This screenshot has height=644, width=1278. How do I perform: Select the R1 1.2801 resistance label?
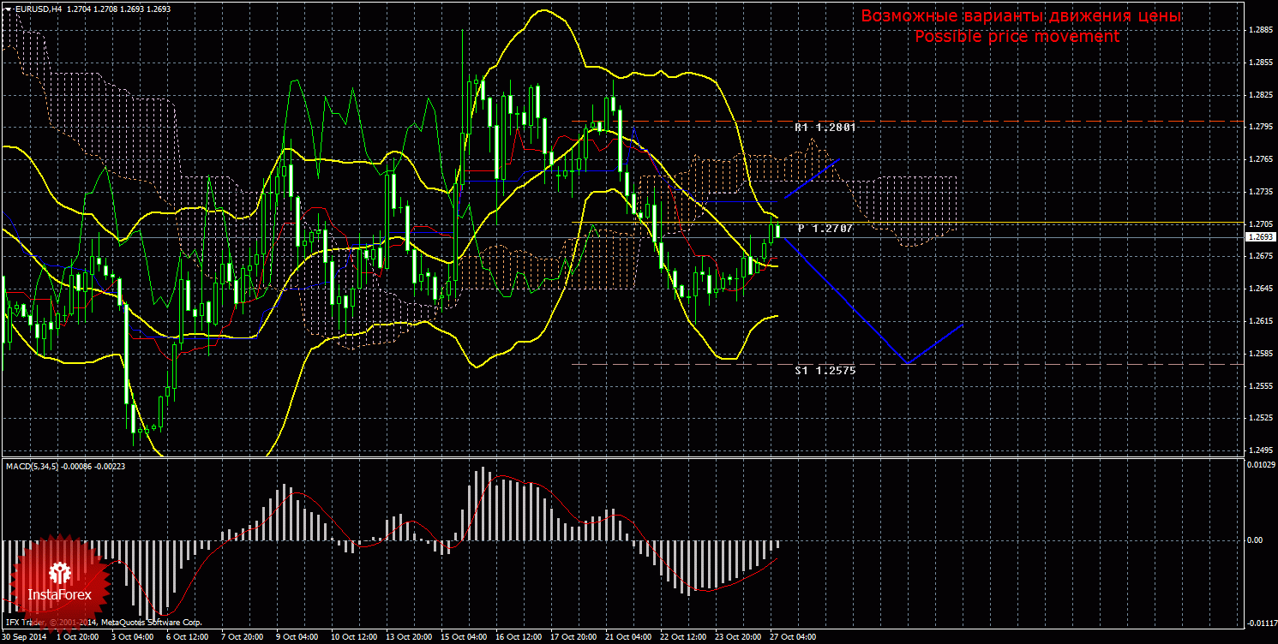coord(825,127)
